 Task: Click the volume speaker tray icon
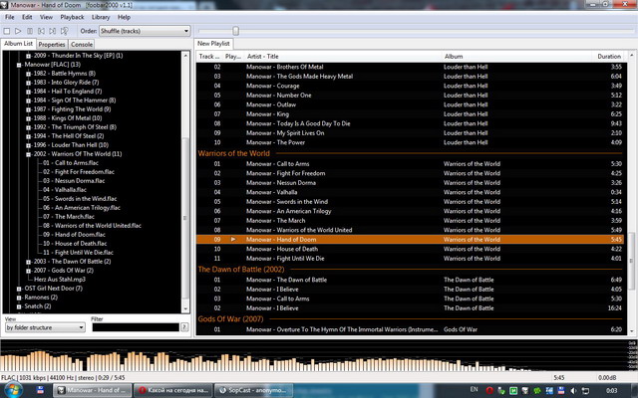point(573,391)
